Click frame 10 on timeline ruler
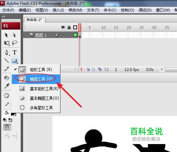 pyautogui.click(x=103, y=28)
